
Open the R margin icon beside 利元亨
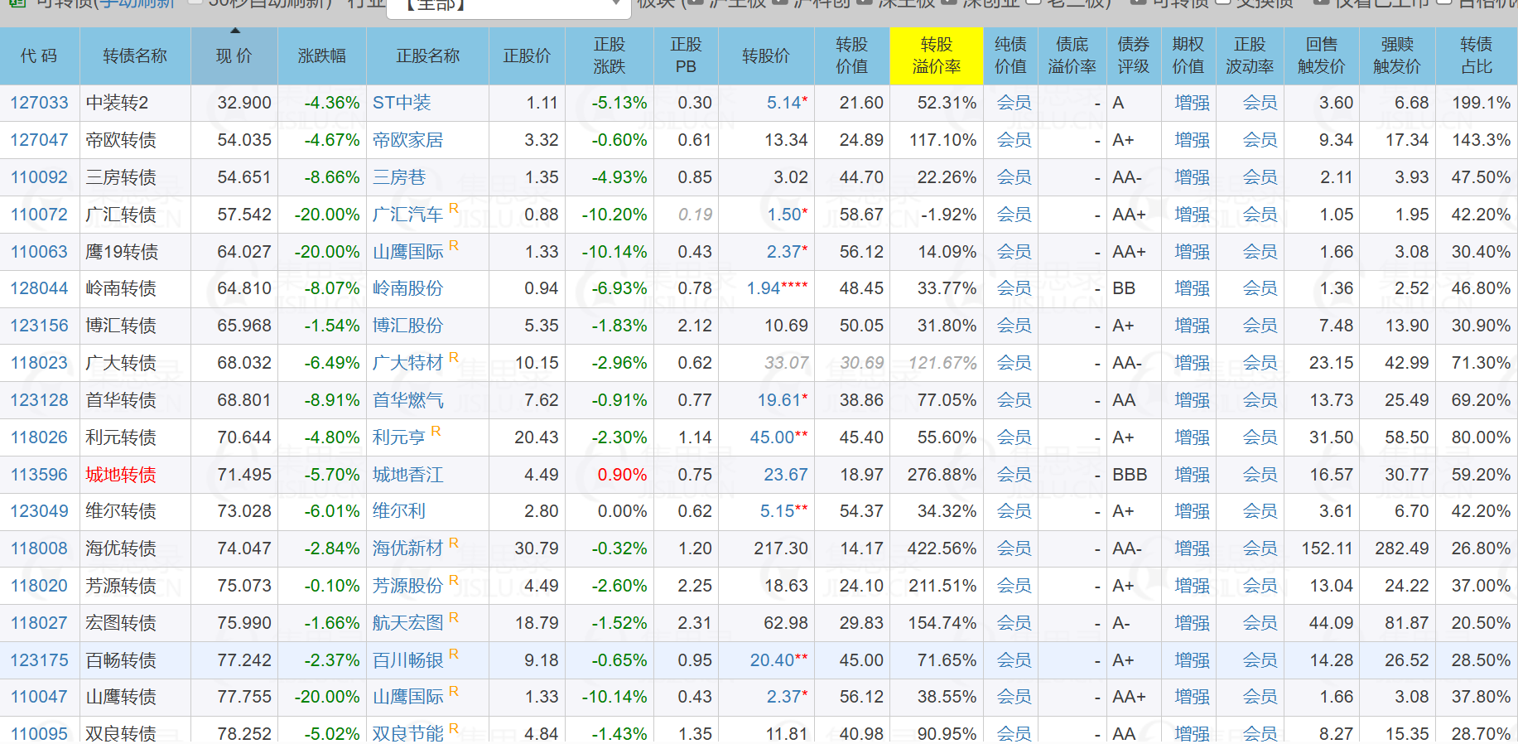pos(436,431)
